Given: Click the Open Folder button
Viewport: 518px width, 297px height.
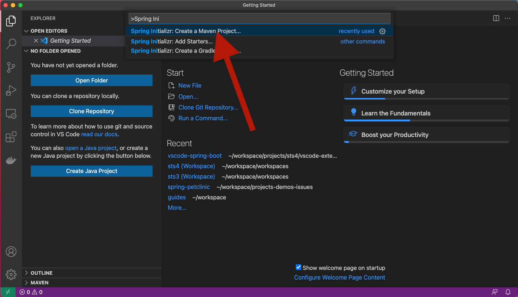Looking at the screenshot, I should click(x=92, y=80).
